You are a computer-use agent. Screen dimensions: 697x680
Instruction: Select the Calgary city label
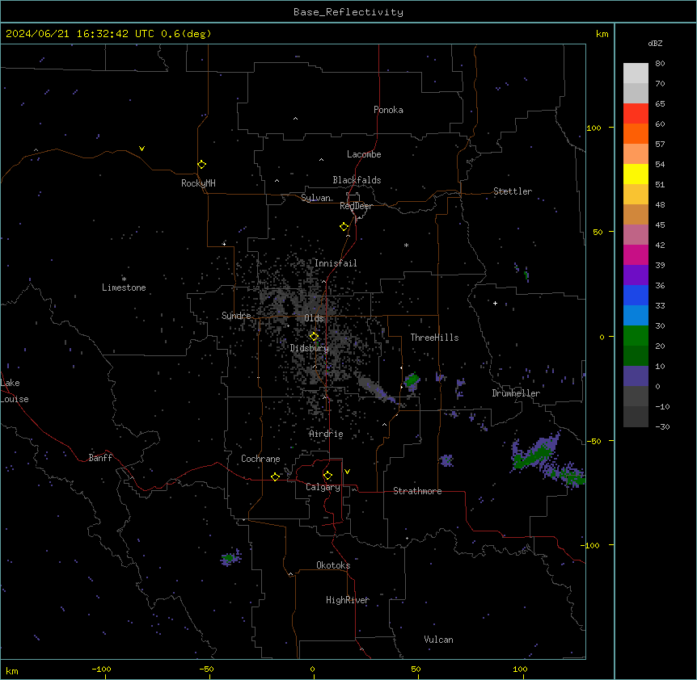(x=323, y=487)
